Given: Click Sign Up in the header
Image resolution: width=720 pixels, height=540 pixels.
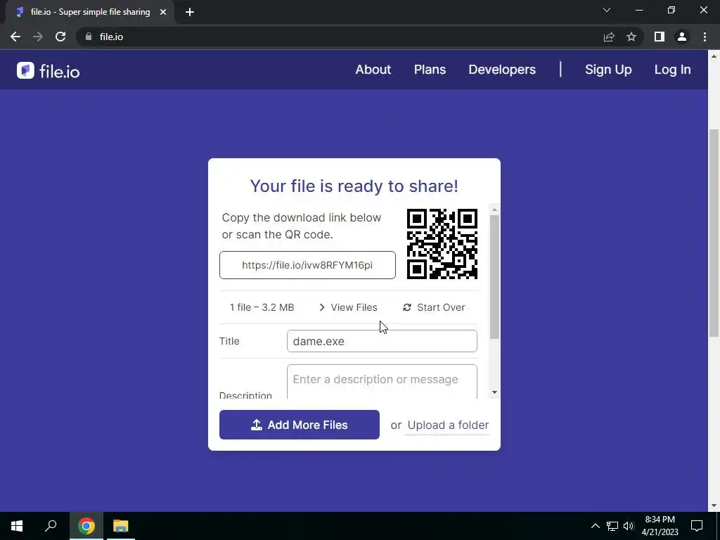Looking at the screenshot, I should [608, 70].
